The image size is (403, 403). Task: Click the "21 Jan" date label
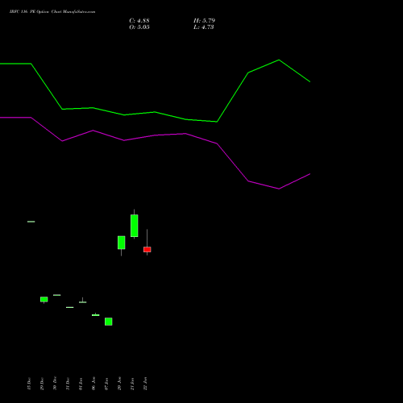click(x=132, y=384)
